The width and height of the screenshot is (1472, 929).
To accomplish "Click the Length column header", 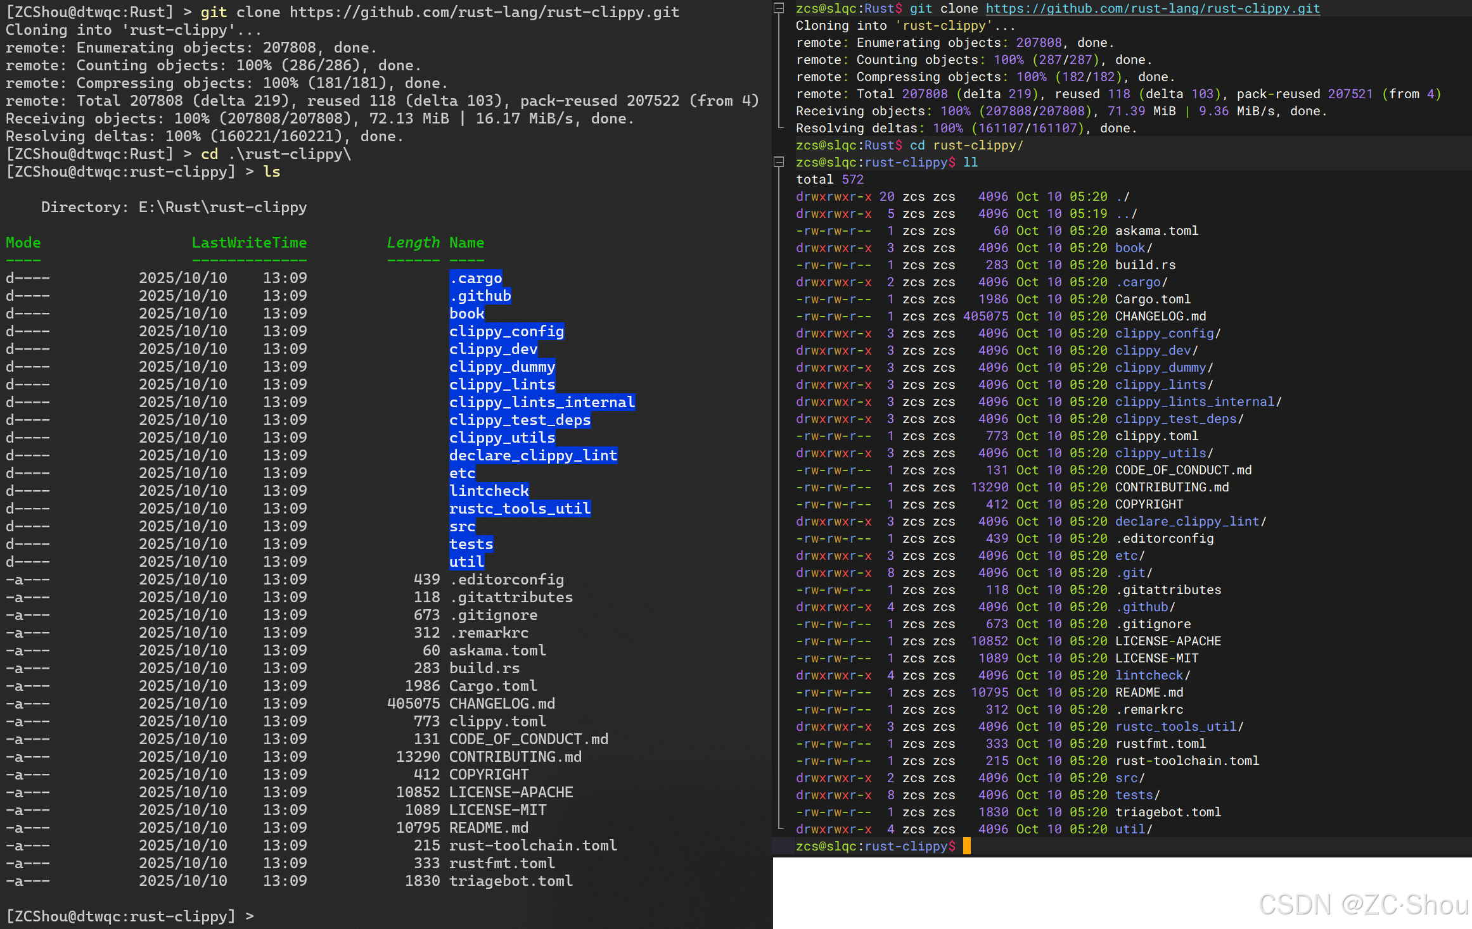I will [x=413, y=243].
